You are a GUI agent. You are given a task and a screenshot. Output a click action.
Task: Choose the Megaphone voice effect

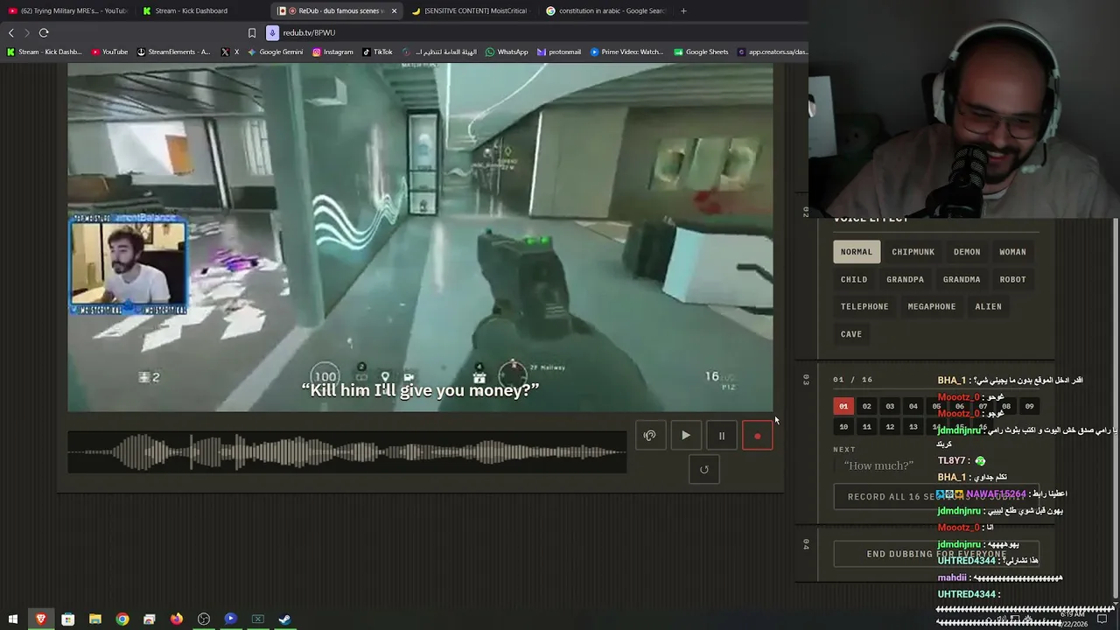click(x=932, y=306)
